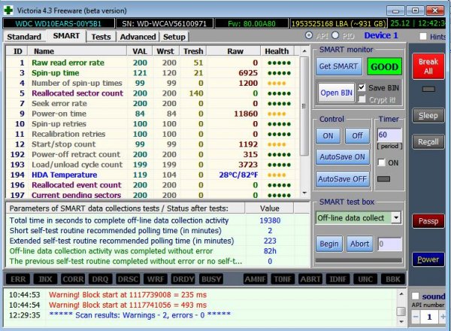This screenshot has height=331, width=451.
Task: Enable the Timer ON checkbox
Action: 381,162
